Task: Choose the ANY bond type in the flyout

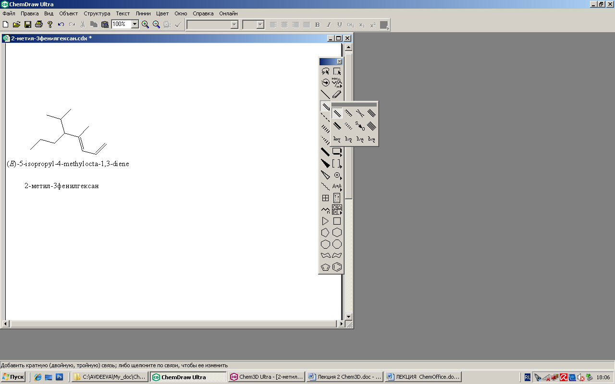Action: 337,139
